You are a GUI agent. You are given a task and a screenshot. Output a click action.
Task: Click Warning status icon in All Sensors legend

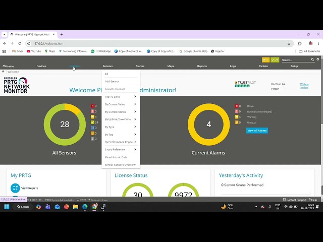92,117
